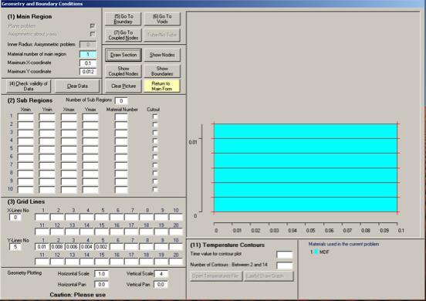
Task: Click the Xmin field of sub region 5
Action: 25,150
